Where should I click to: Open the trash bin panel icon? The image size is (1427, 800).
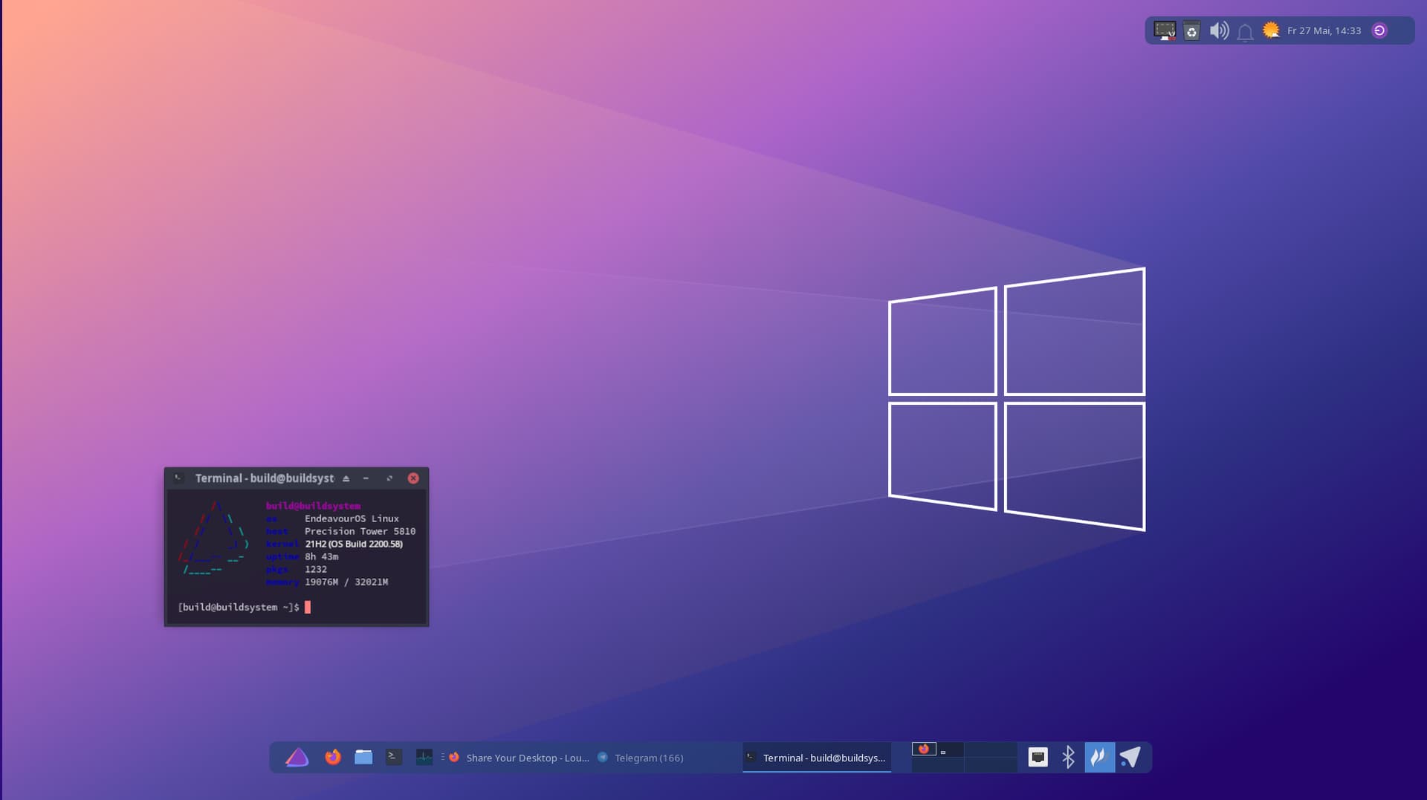click(x=1191, y=30)
